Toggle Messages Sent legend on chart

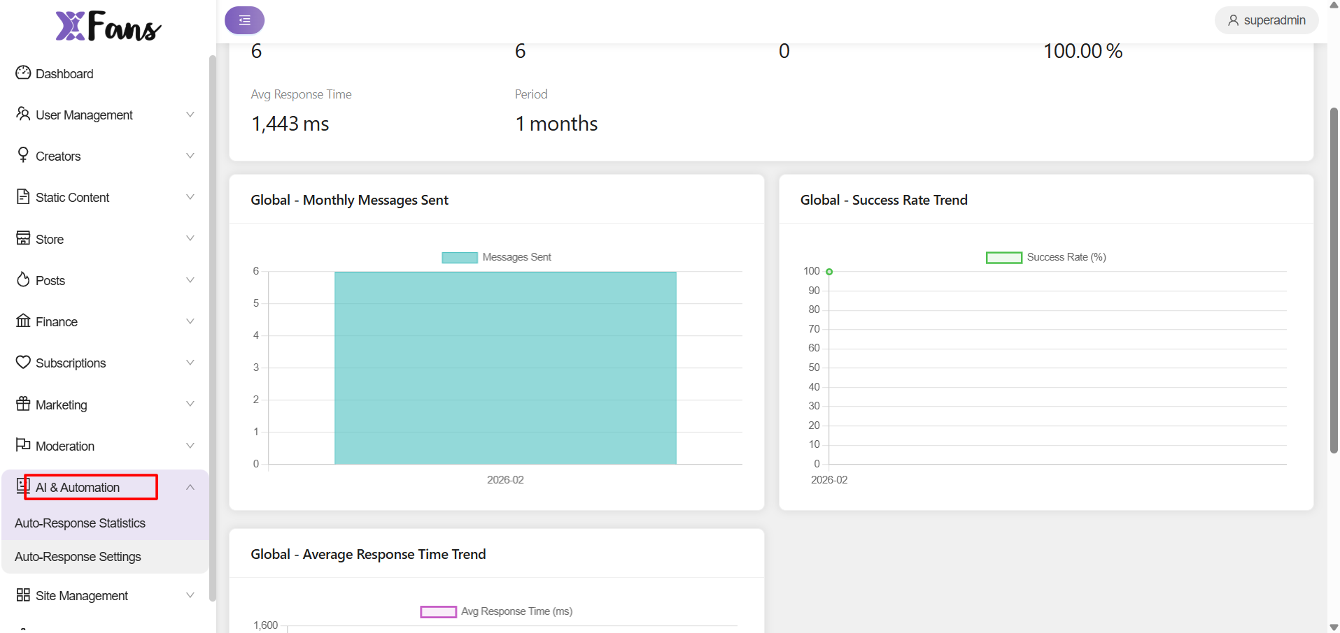(497, 257)
